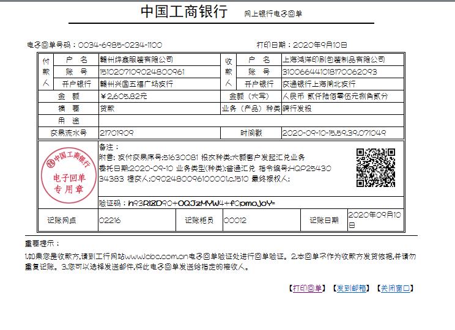The image size is (455, 330).
Task: Click the 委托日期 remark line
Action: [215, 169]
